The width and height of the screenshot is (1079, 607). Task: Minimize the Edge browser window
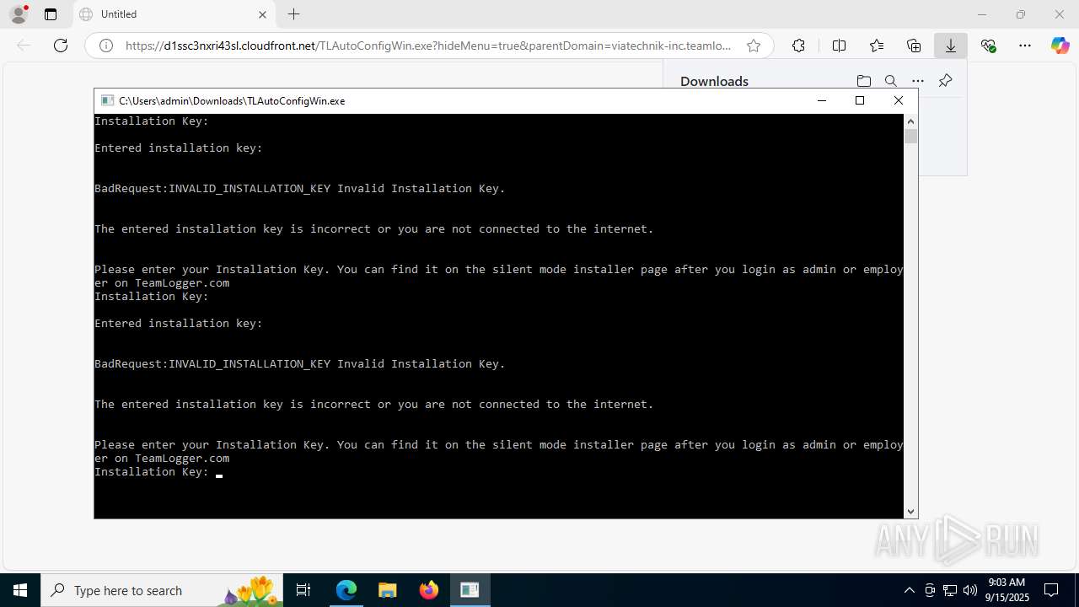982,14
